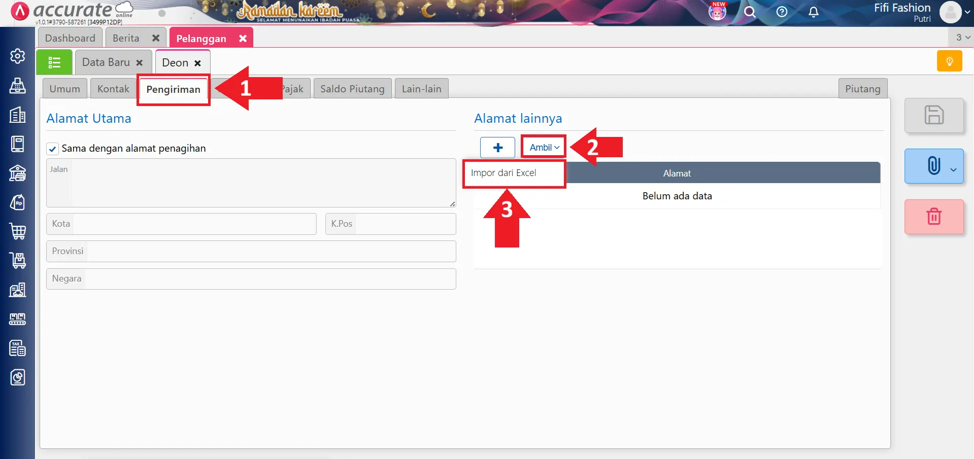Click the shopping cart purchases icon

[18, 231]
